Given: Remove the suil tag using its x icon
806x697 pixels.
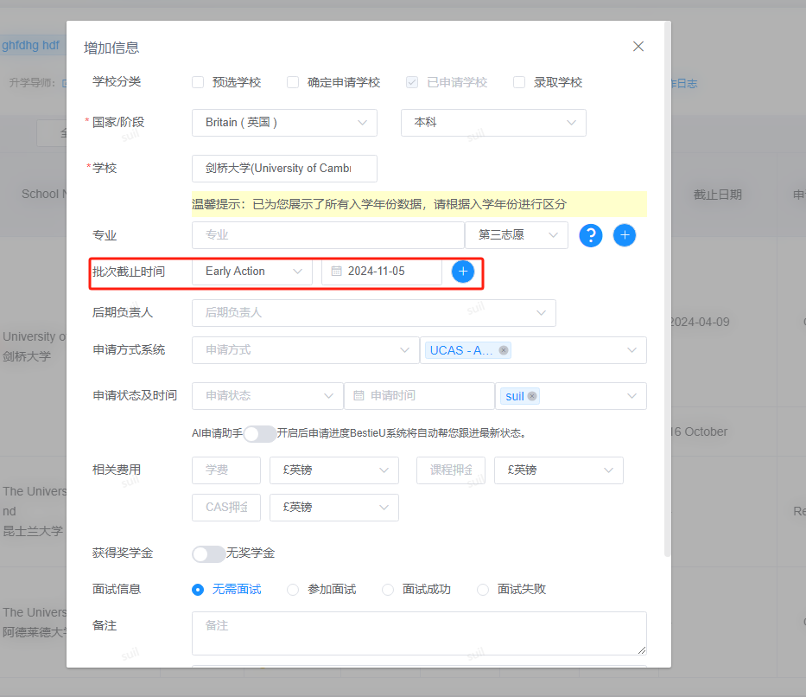Looking at the screenshot, I should pyautogui.click(x=532, y=396).
